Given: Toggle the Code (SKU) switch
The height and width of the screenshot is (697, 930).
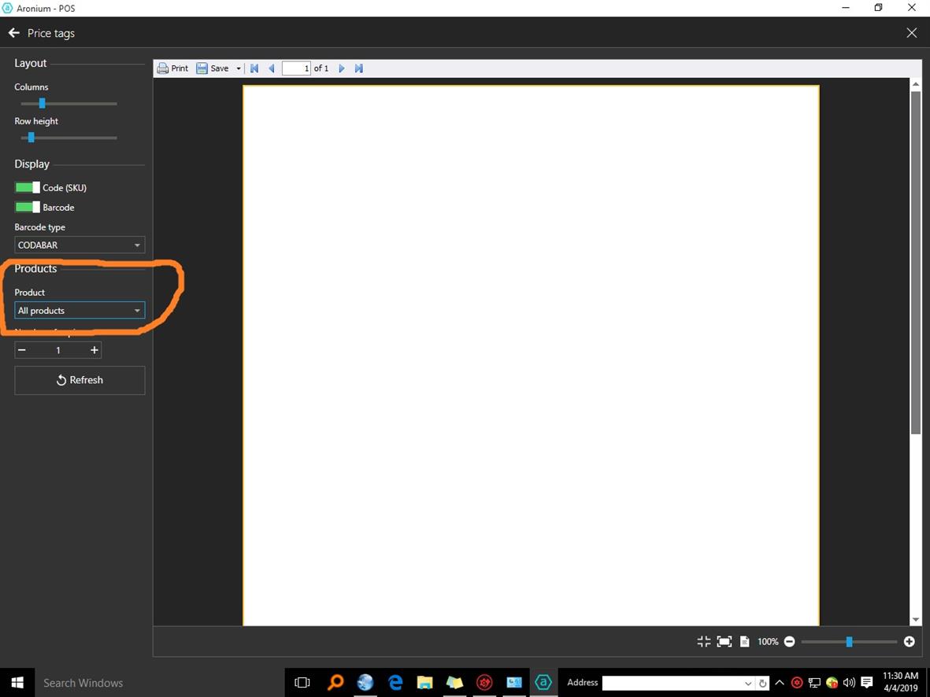Looking at the screenshot, I should [x=27, y=188].
